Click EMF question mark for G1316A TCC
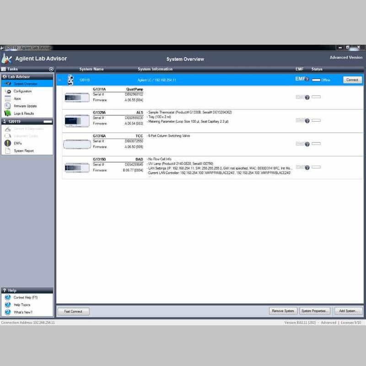366x366 pixels. click(x=307, y=144)
